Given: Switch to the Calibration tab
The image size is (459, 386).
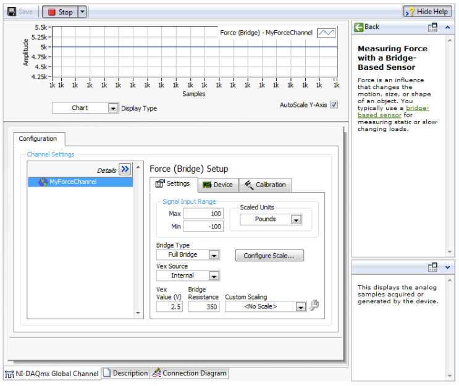Looking at the screenshot, I should (265, 185).
